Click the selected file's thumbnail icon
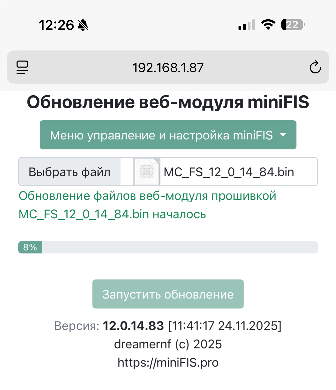 tap(147, 172)
